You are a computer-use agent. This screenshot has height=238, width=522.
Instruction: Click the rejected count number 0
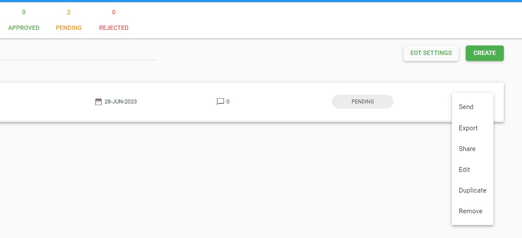click(114, 12)
